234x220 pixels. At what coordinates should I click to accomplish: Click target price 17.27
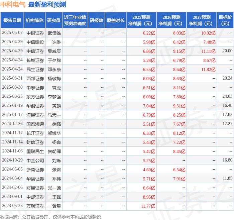[227, 124]
